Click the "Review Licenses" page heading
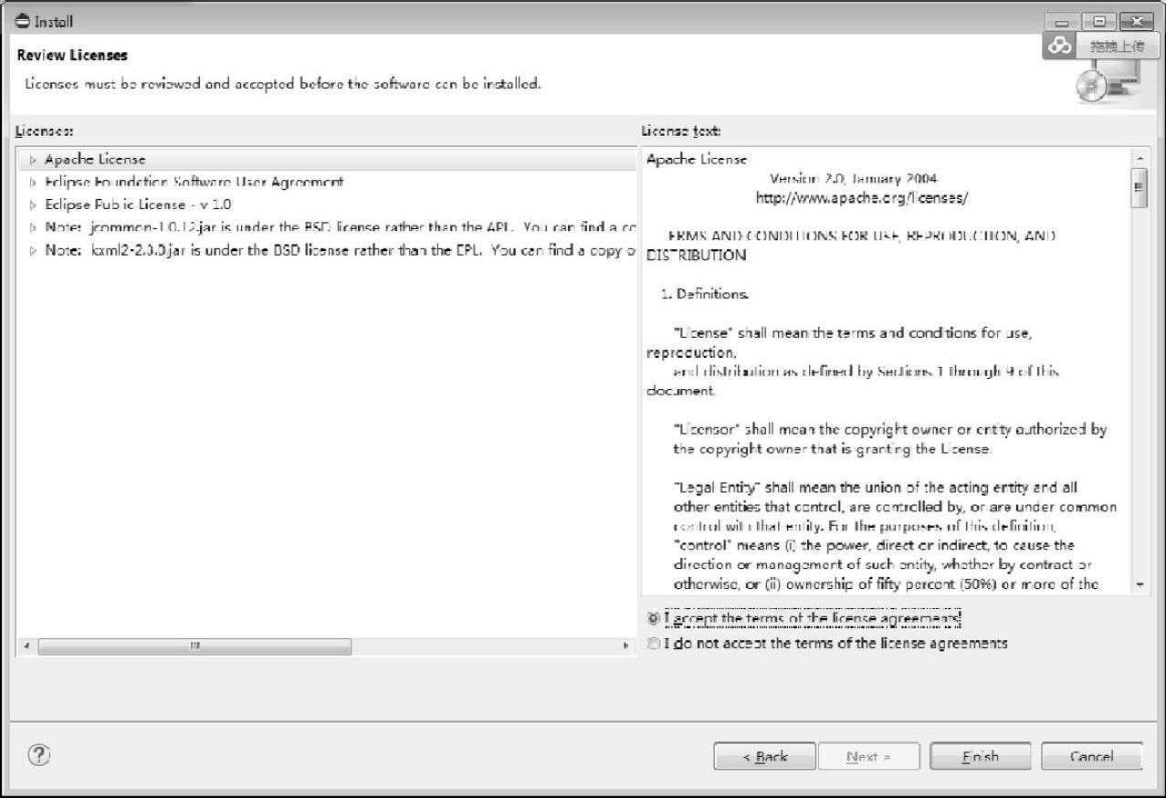1166x798 pixels. tap(72, 56)
